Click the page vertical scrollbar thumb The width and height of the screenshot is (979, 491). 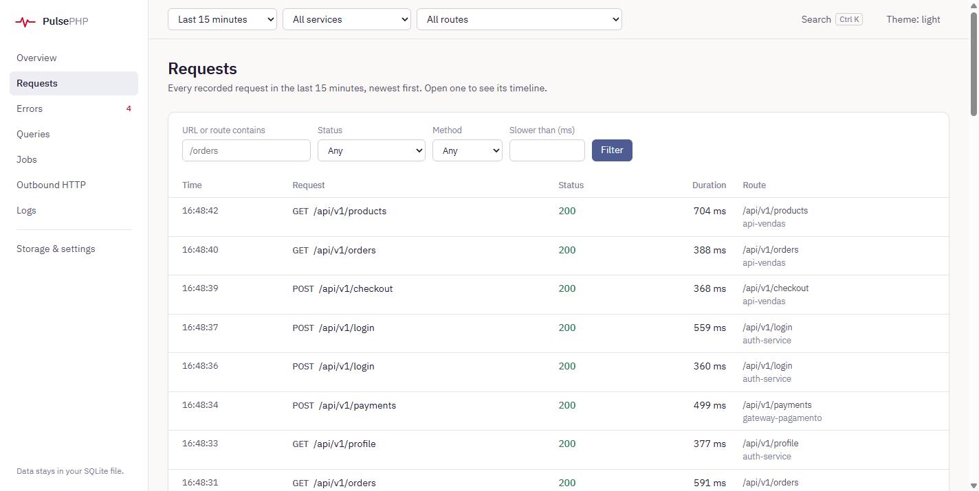click(x=973, y=64)
